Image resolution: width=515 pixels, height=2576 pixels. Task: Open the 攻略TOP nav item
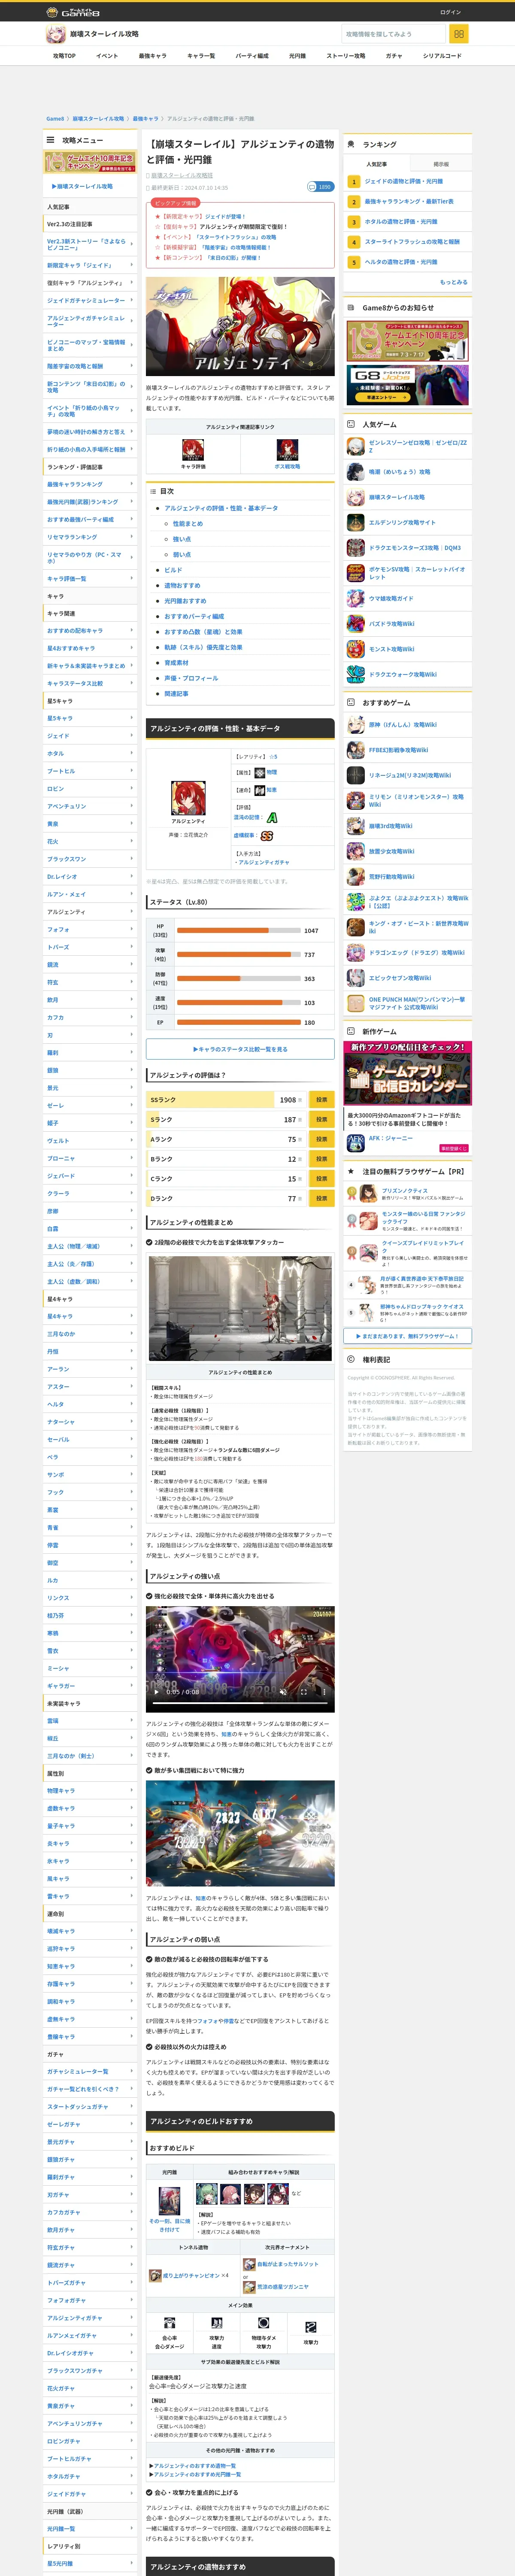[64, 56]
